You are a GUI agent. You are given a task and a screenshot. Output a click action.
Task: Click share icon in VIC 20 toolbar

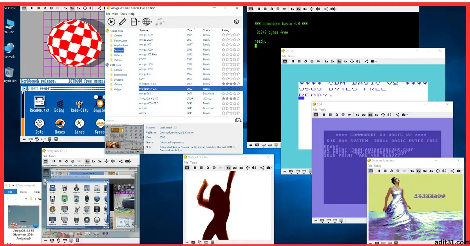click(x=366, y=61)
